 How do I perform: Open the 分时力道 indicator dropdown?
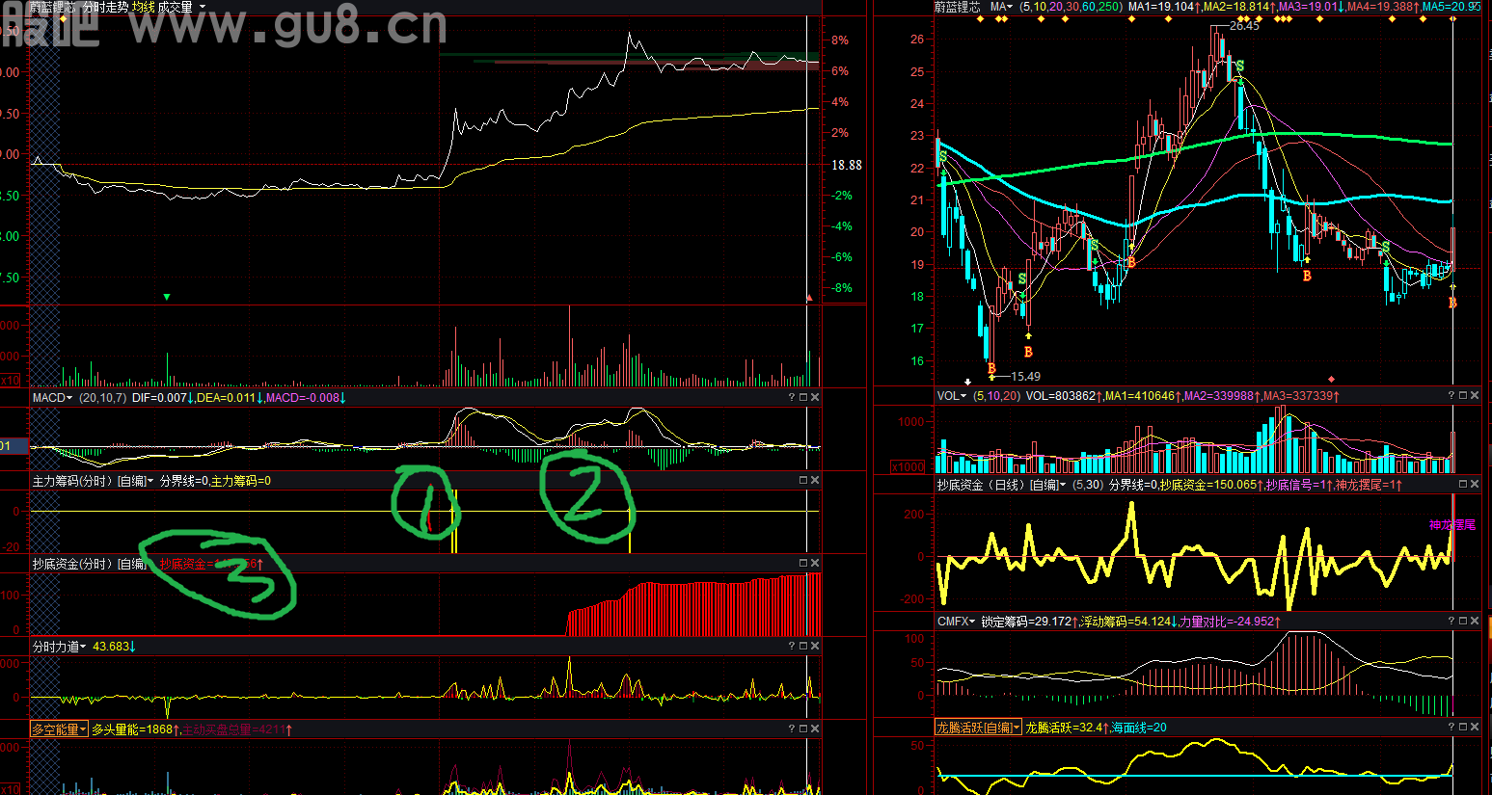tap(83, 647)
